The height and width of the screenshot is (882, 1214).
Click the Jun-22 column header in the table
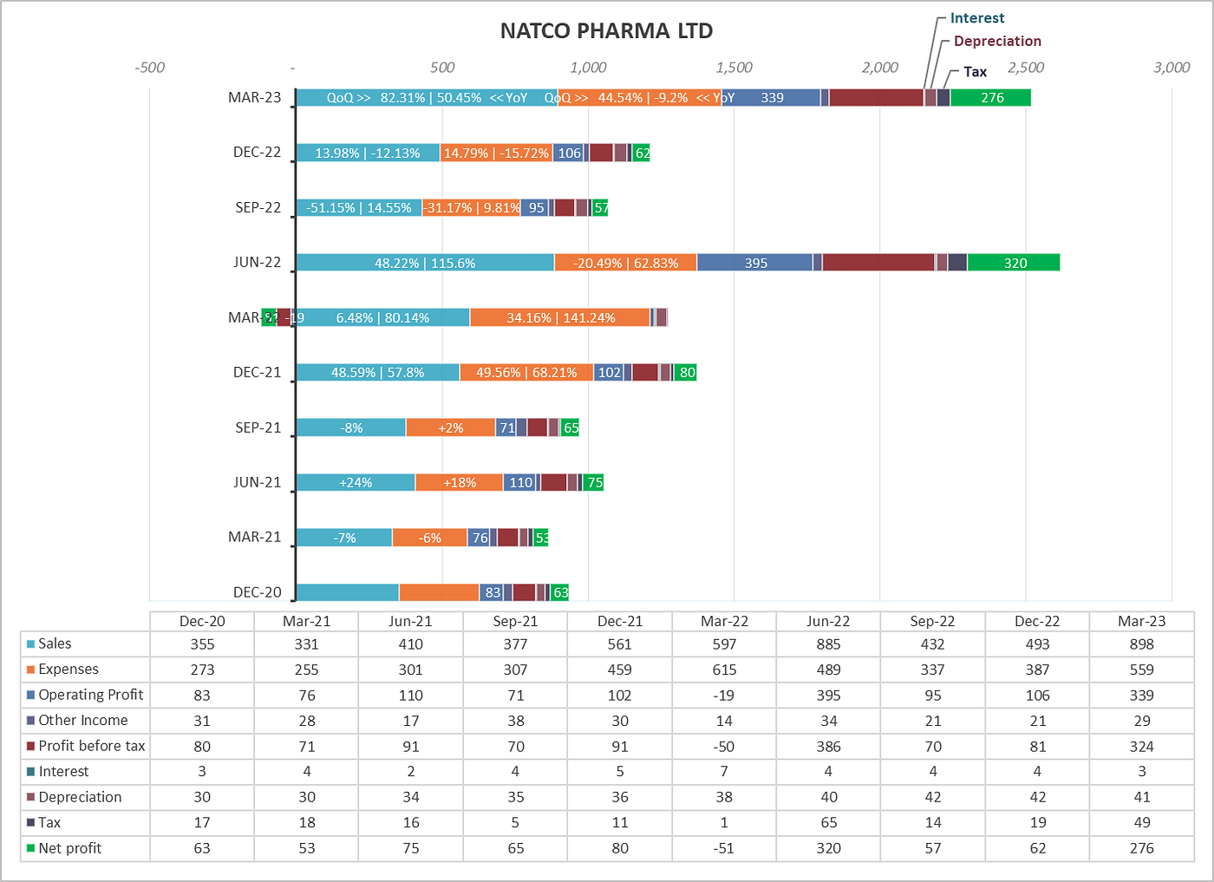pos(829,621)
